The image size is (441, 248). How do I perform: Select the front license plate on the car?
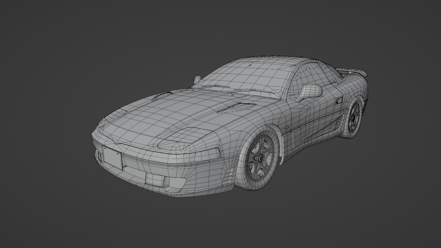point(112,158)
